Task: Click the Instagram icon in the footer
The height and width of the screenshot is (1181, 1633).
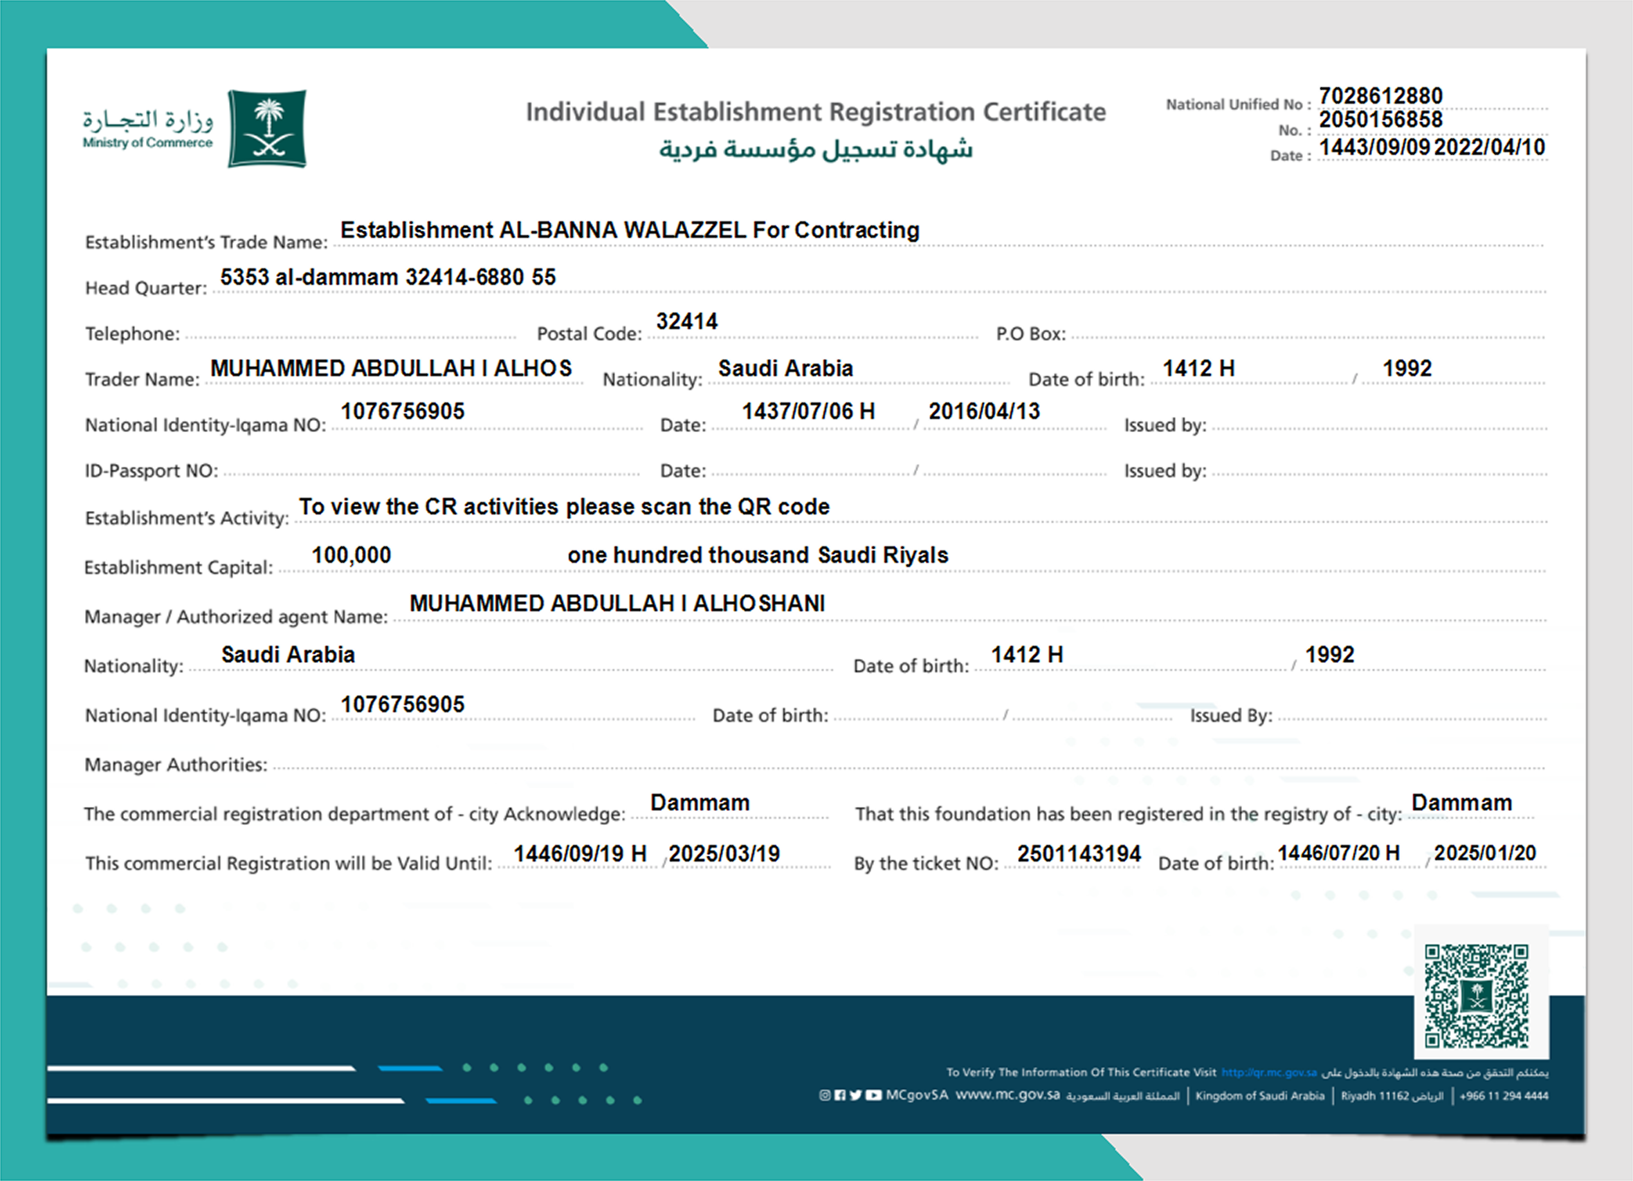Action: coord(824,1095)
